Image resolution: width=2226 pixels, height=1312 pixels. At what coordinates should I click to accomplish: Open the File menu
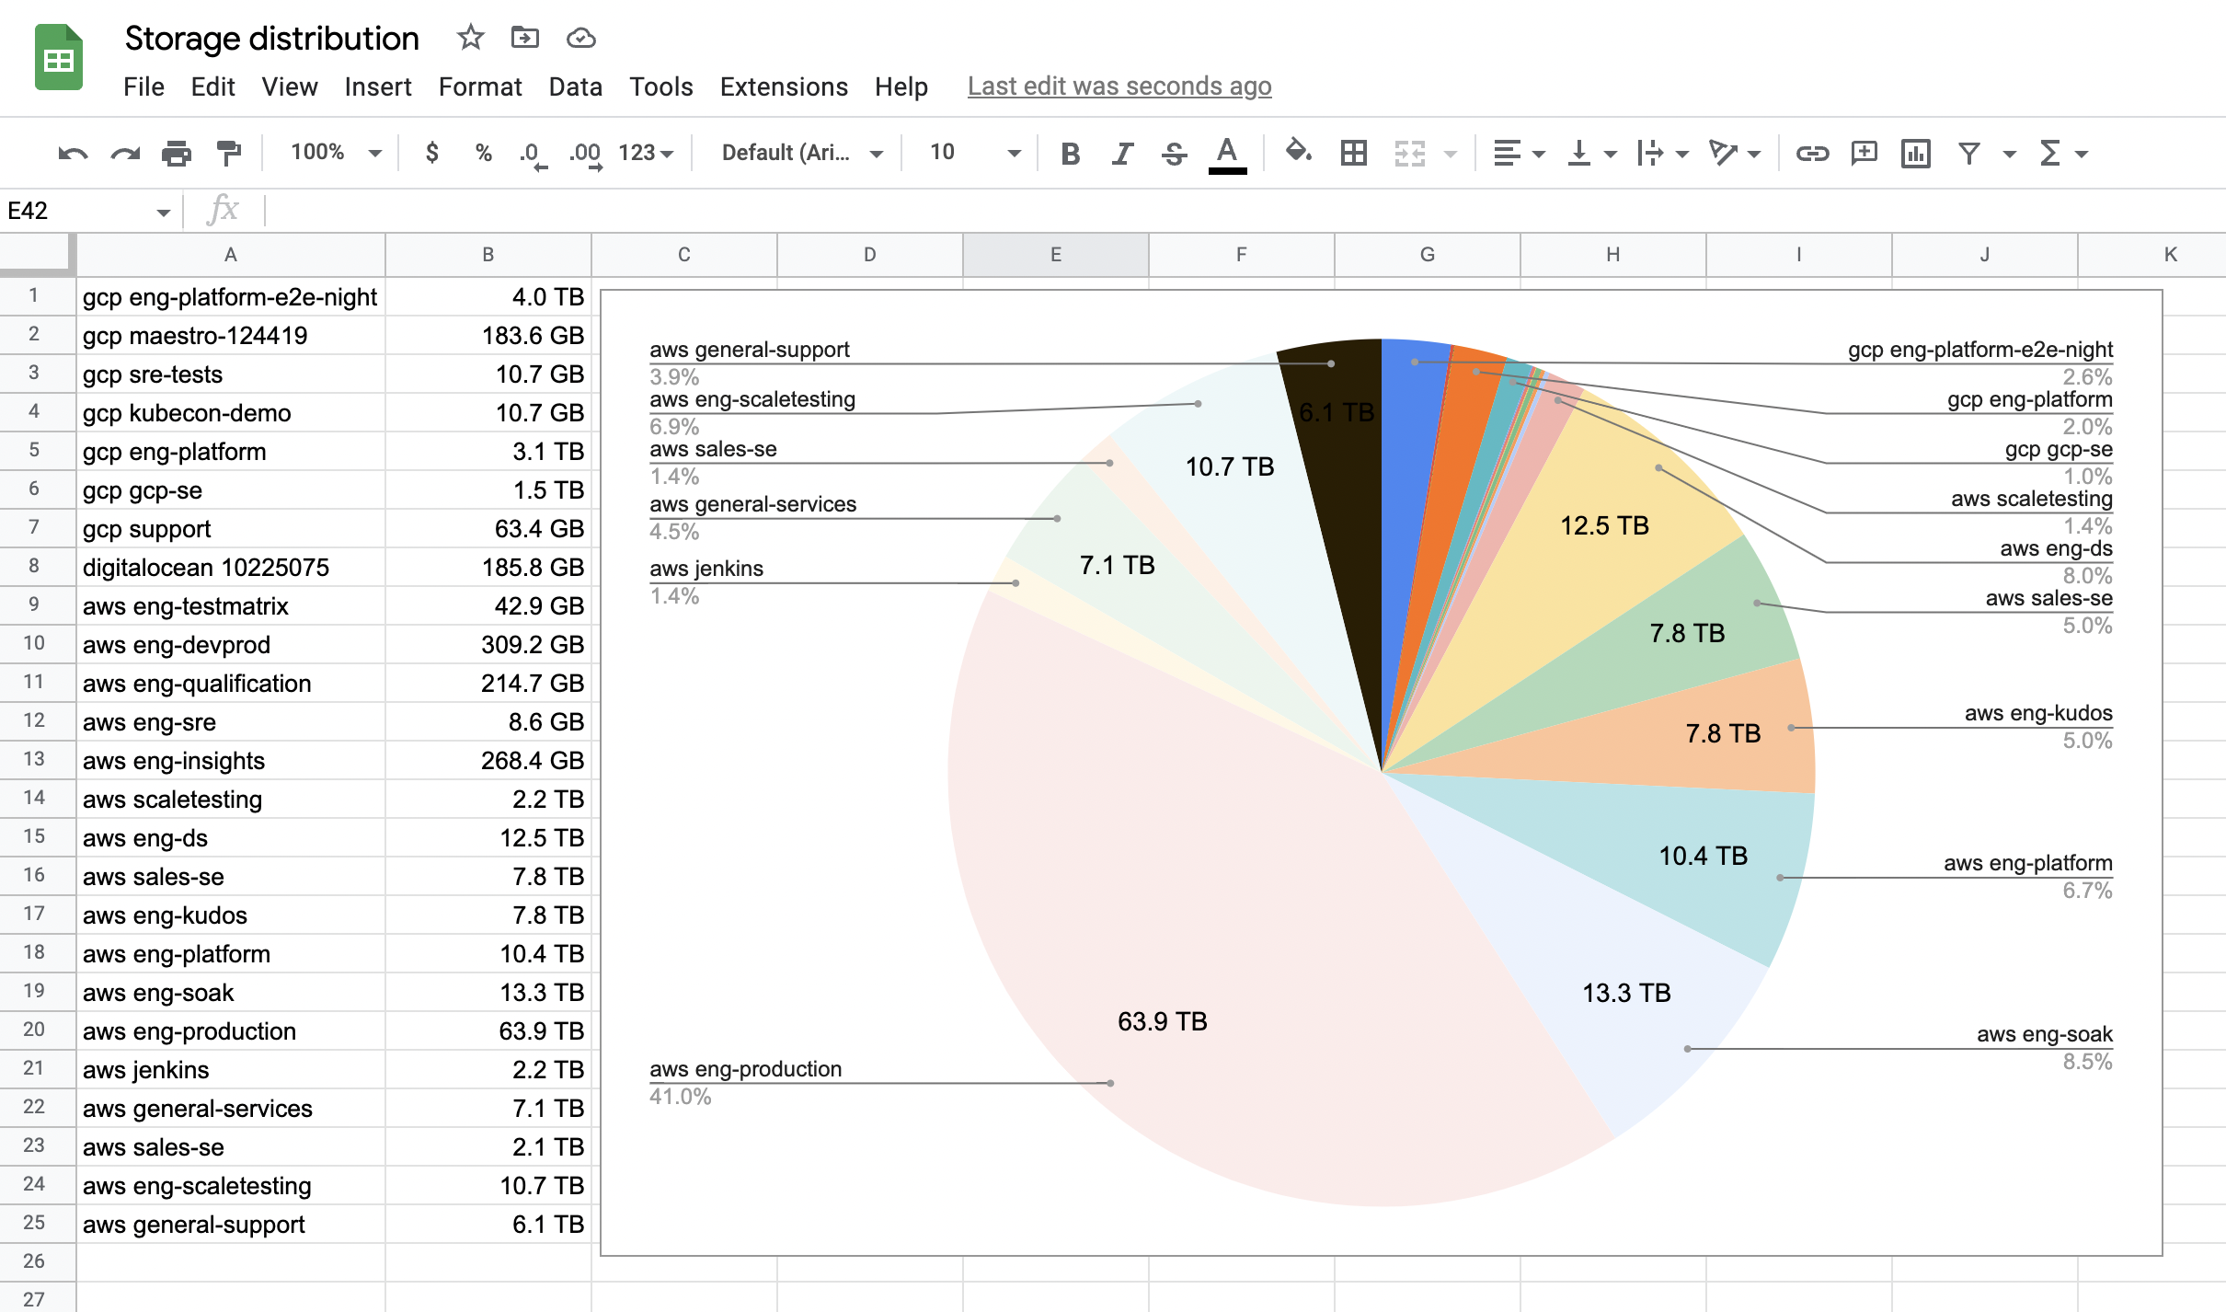point(143,86)
